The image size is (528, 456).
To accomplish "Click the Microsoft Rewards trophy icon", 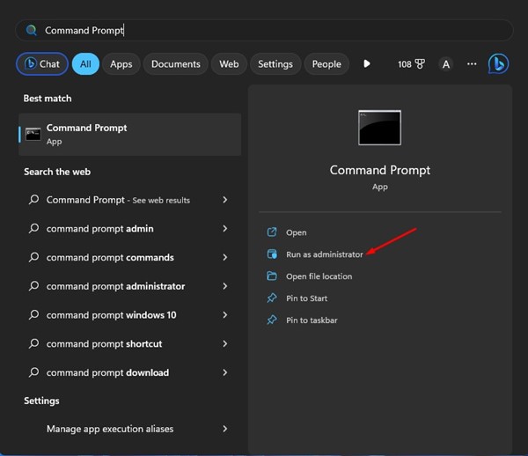I will [418, 63].
